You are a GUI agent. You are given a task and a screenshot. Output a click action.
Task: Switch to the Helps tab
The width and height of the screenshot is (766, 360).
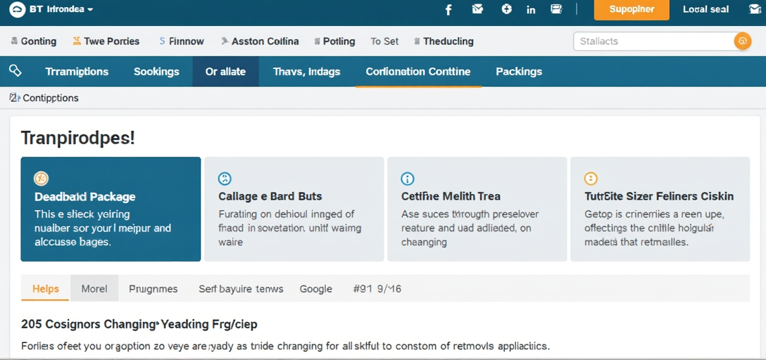[x=46, y=289]
